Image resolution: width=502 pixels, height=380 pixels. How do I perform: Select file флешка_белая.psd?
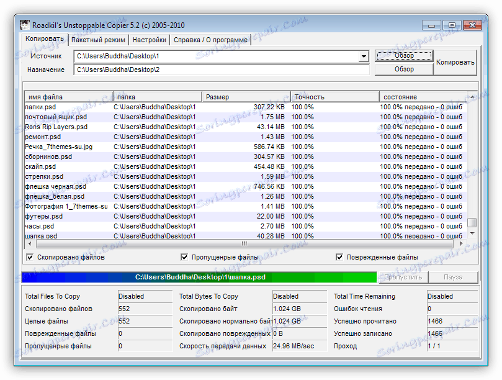(55, 196)
